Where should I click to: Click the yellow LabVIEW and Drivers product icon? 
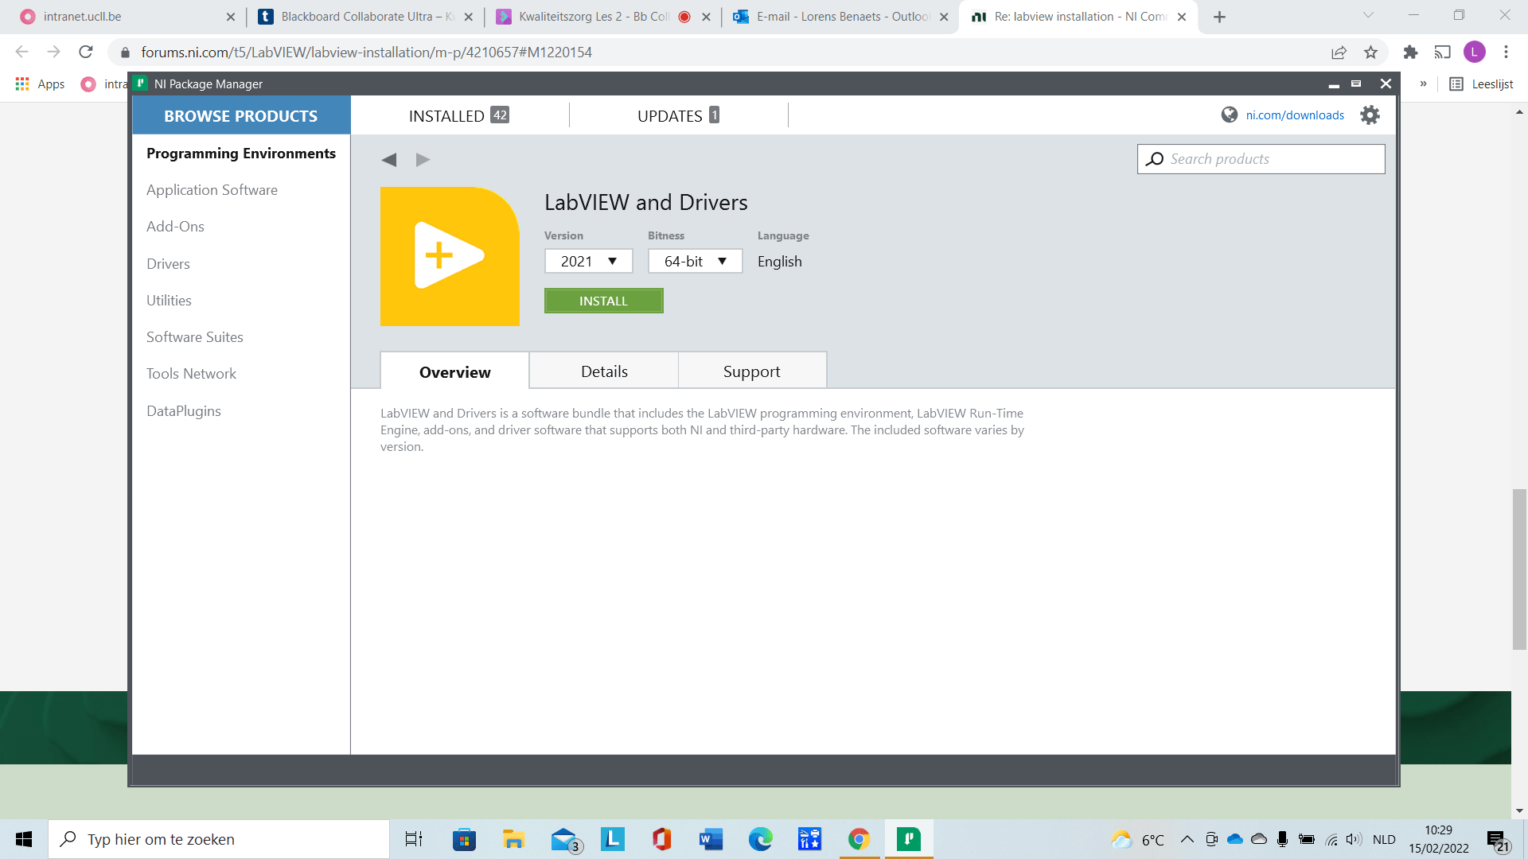(450, 256)
